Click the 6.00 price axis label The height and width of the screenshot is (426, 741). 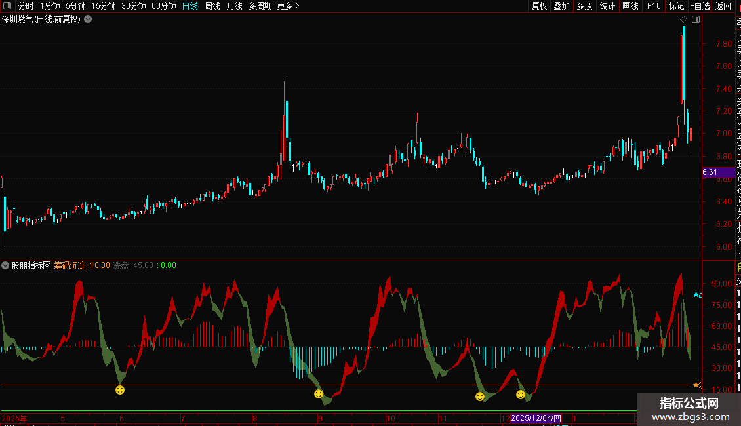coord(723,246)
